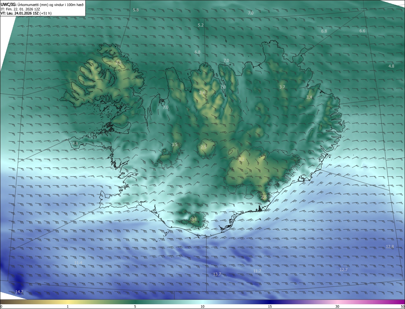Click the colorbar tick labeled 15

click(270, 307)
